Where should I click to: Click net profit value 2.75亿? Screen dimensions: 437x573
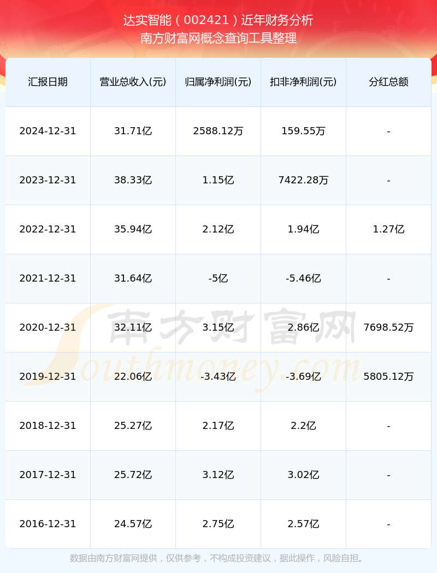[218, 524]
